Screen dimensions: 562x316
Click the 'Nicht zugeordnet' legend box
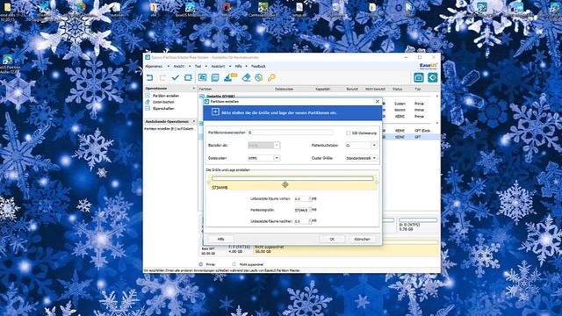[x=234, y=264]
